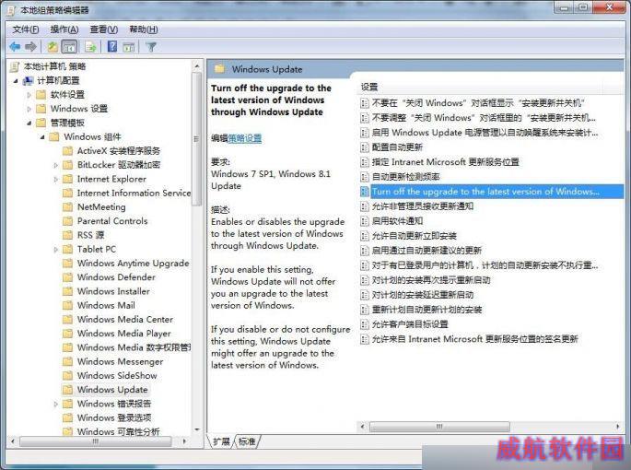
Task: Open the Help toolbar icon
Action: 112,47
